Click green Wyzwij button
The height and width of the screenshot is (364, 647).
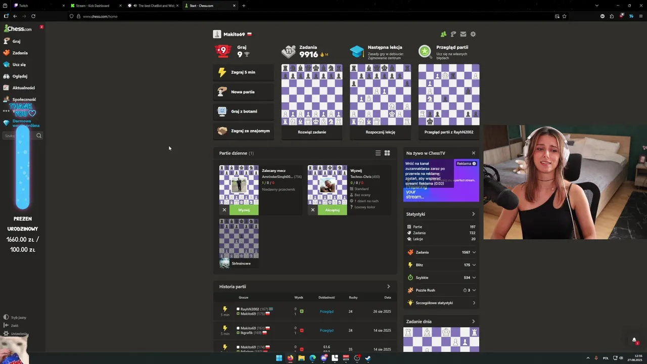tap(244, 210)
